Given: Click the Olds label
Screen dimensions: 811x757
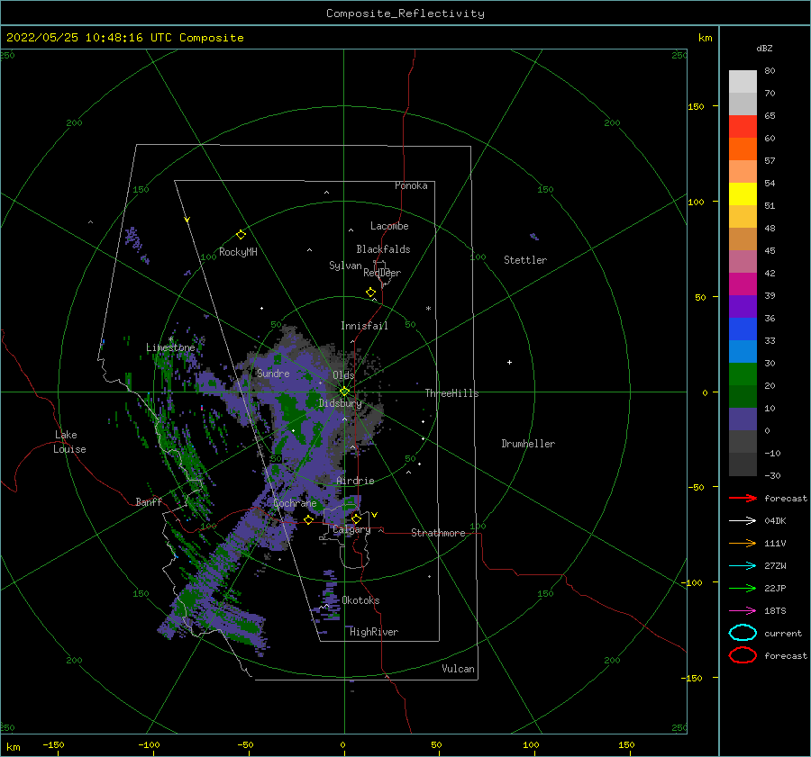Looking at the screenshot, I should point(343,375).
